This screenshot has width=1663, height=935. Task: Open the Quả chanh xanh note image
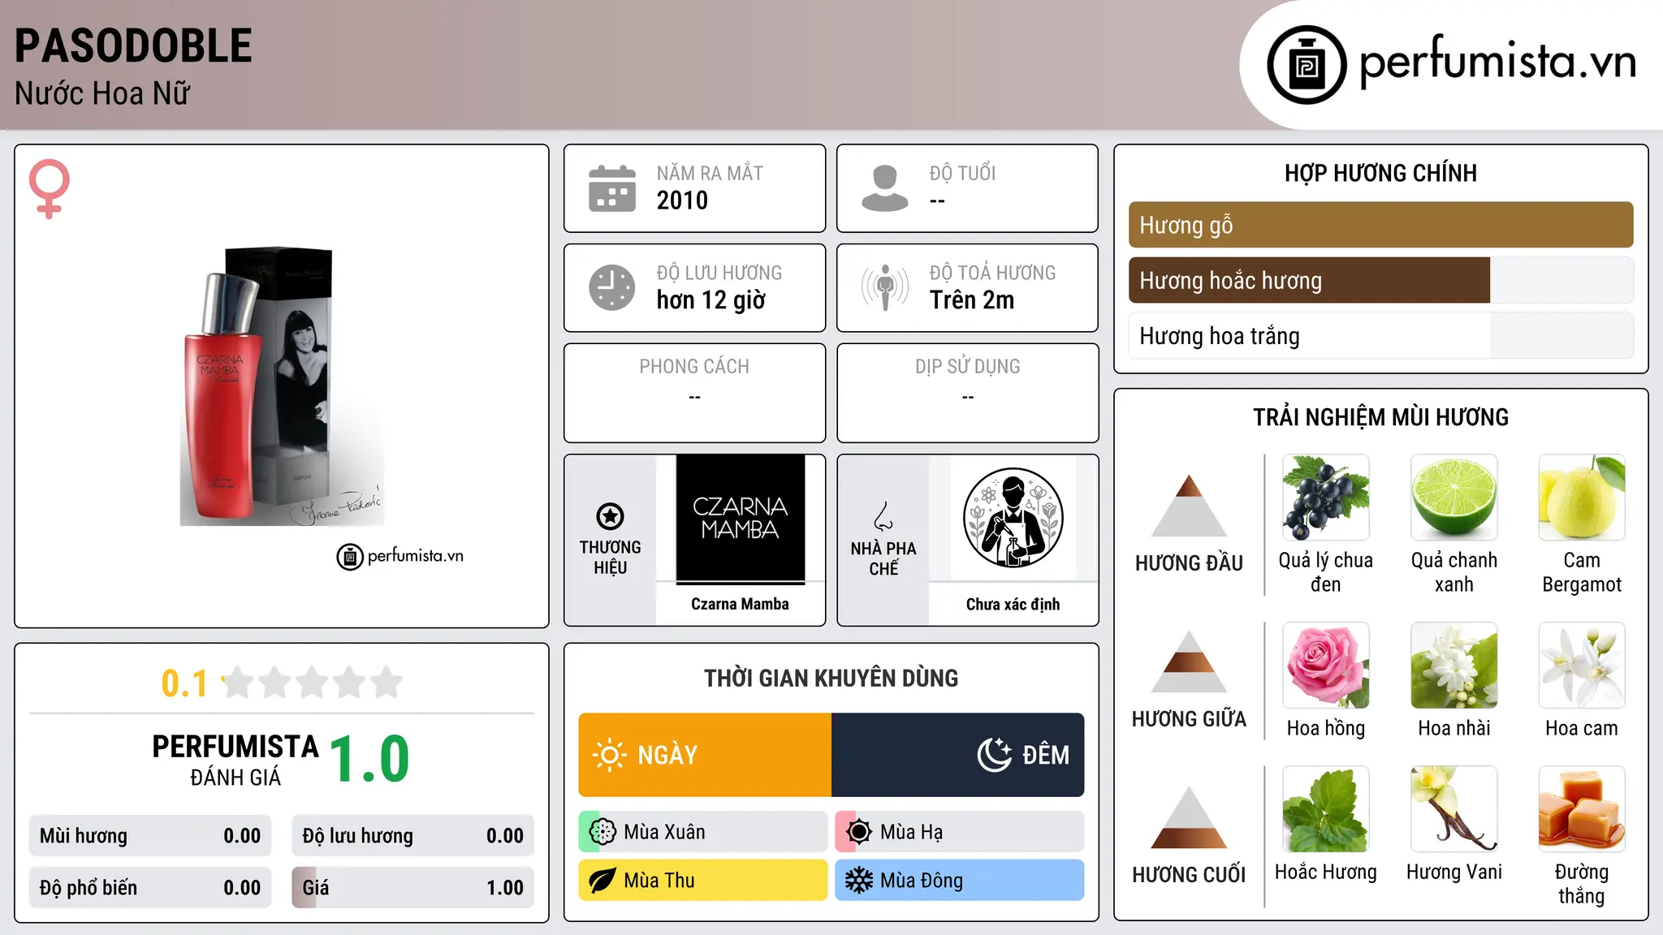[1454, 498]
